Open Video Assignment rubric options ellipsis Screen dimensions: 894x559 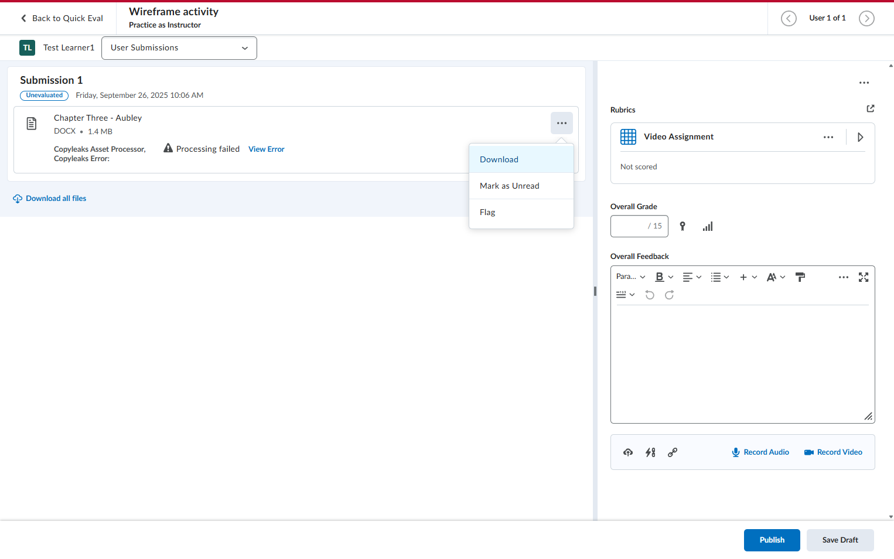tap(828, 137)
